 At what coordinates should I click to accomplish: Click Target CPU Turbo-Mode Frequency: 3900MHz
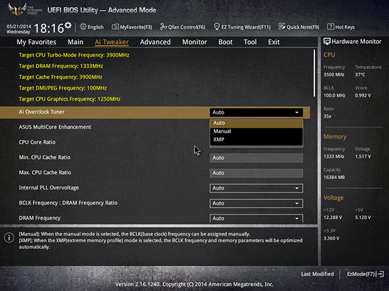point(74,55)
